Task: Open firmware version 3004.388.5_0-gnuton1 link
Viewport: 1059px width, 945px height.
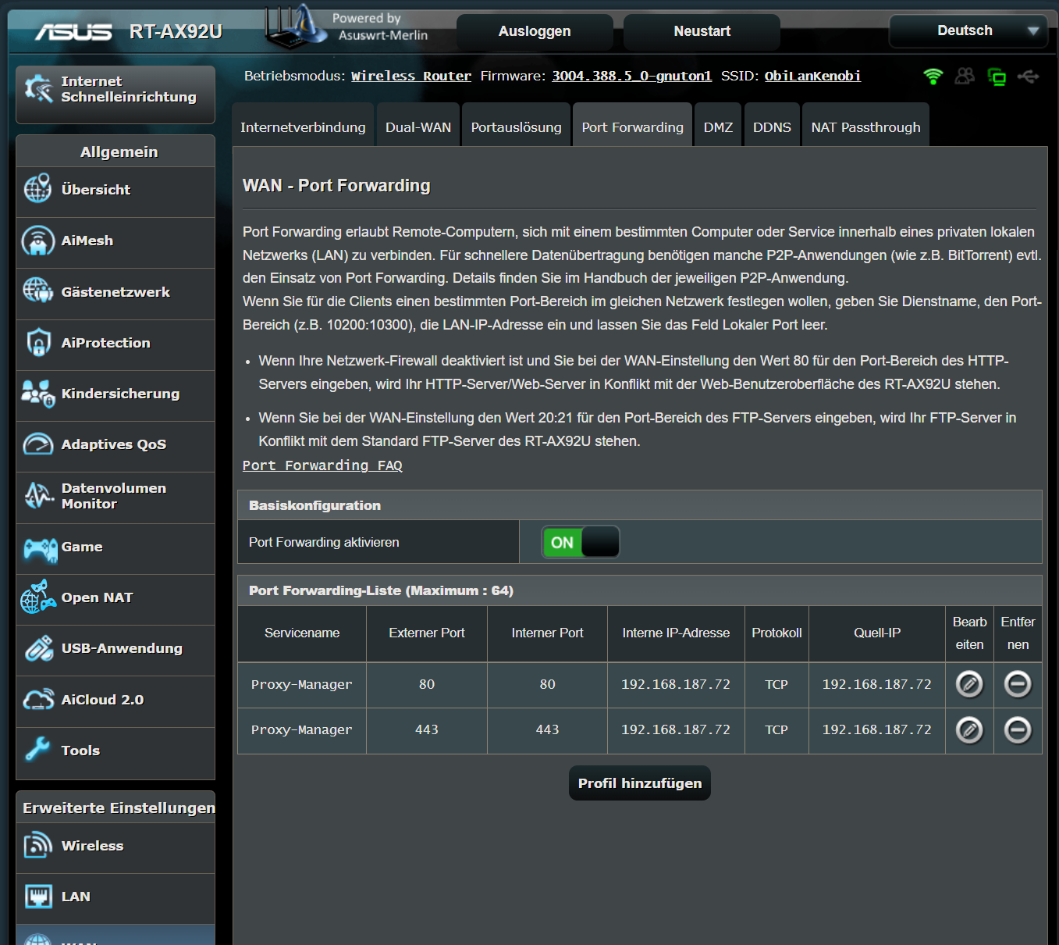Action: 631,76
